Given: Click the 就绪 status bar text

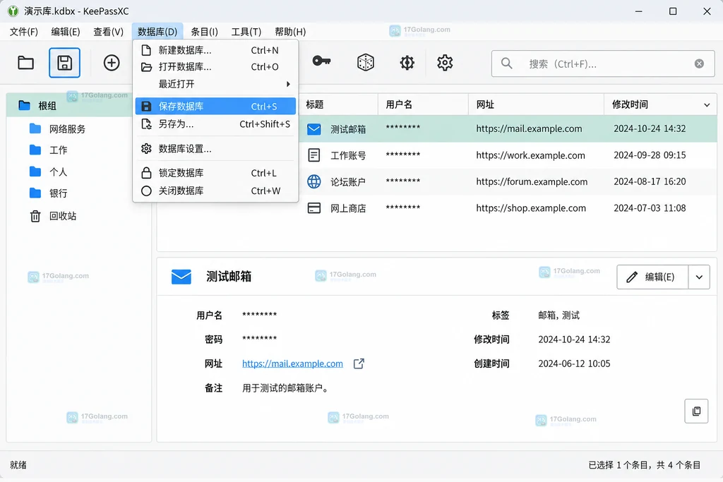Looking at the screenshot, I should click(18, 465).
